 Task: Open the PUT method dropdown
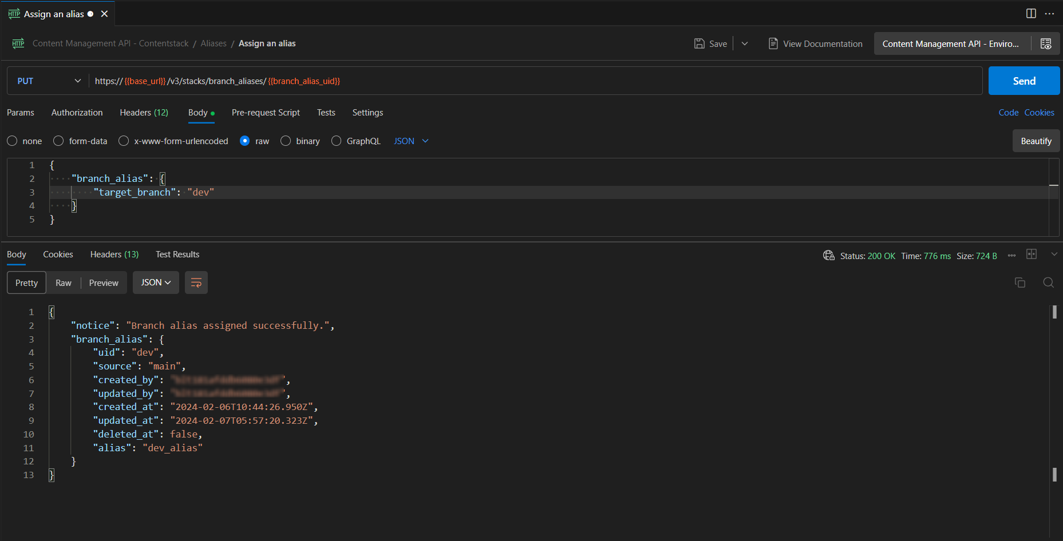pyautogui.click(x=48, y=81)
